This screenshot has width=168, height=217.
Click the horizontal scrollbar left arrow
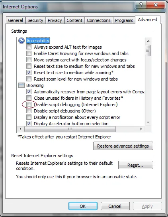pos(20,129)
